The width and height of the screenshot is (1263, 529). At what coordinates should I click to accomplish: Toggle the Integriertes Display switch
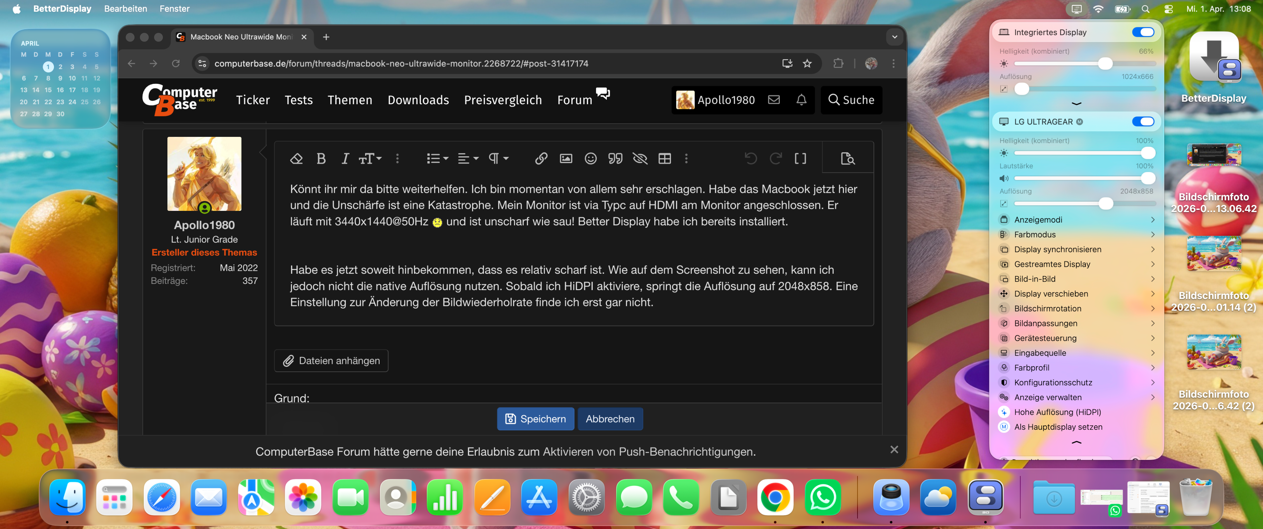(x=1143, y=32)
